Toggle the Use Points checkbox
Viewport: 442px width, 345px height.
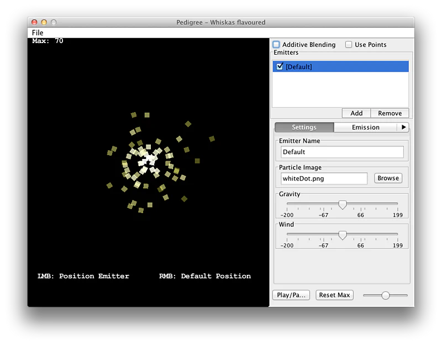[349, 45]
